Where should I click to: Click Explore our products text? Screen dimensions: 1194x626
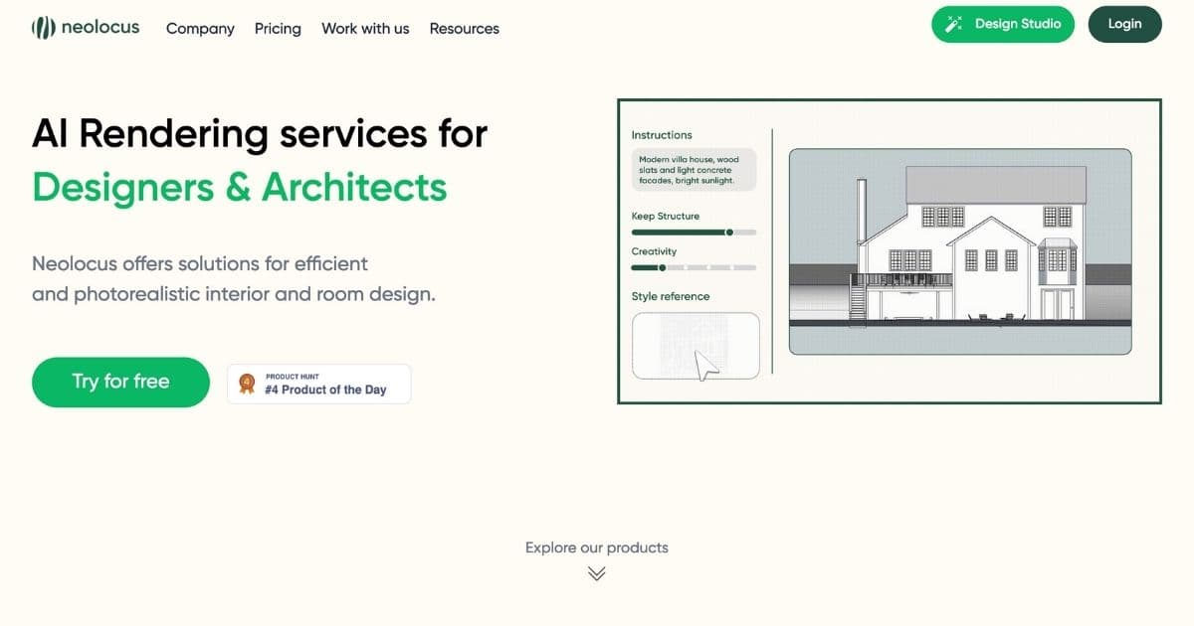click(597, 548)
